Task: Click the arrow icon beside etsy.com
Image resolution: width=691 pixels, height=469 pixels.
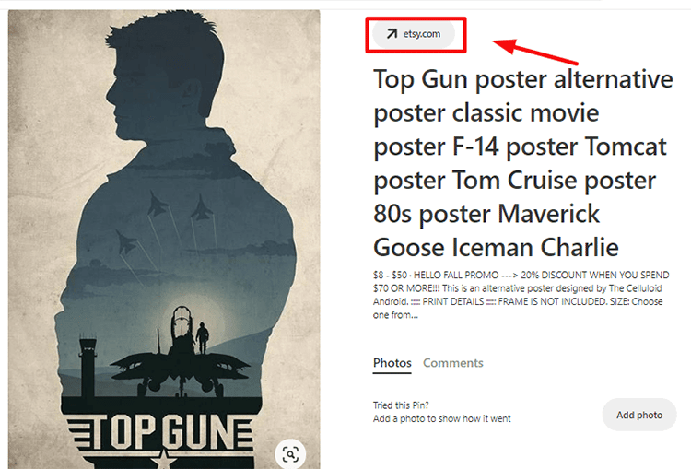Action: (x=392, y=34)
